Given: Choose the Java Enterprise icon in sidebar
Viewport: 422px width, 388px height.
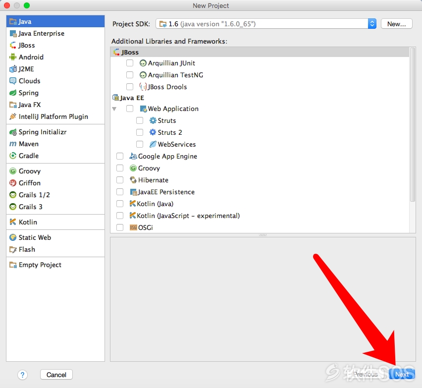Looking at the screenshot, I should click(x=13, y=33).
